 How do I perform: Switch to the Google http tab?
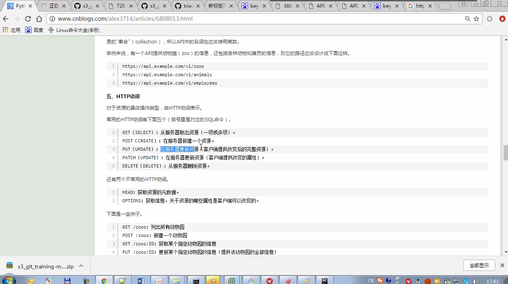[420, 6]
